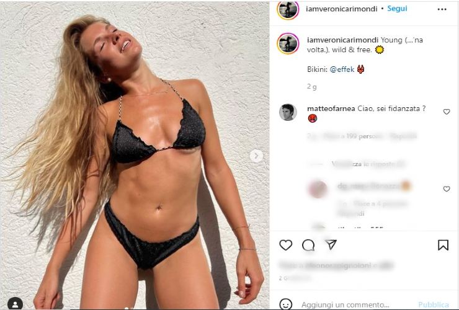
Task: Open iamveronicarimondi header profile picture
Action: (x=288, y=10)
